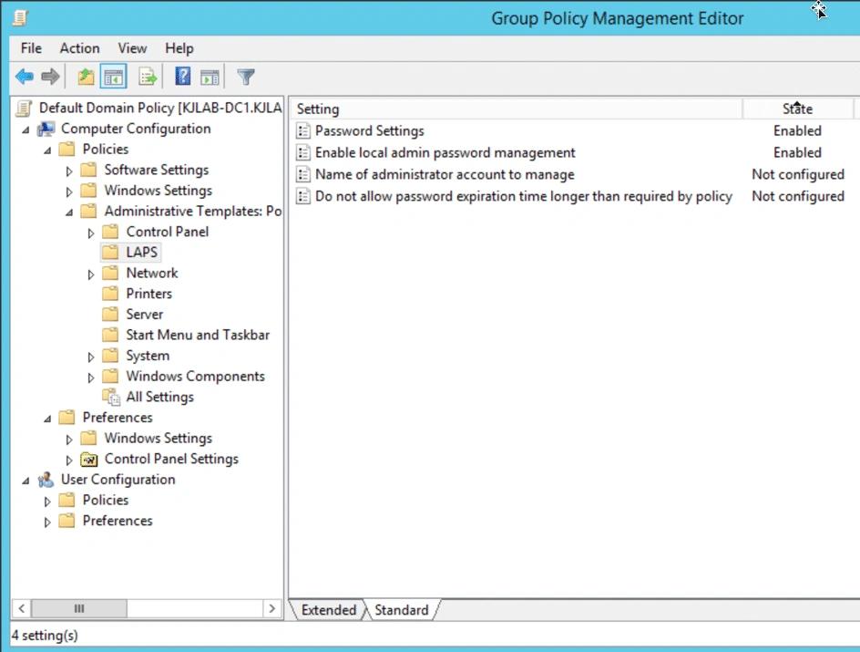Collapse the Administrative Templates node
The width and height of the screenshot is (860, 652).
(x=69, y=212)
